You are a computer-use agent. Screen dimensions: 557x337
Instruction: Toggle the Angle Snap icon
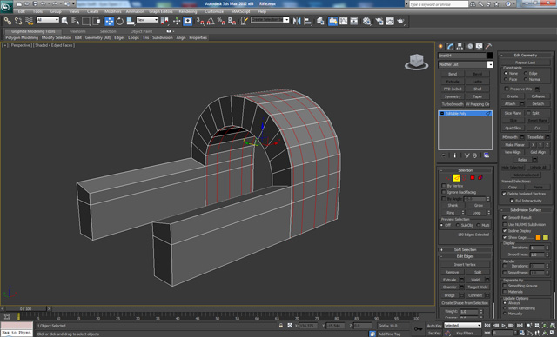pos(211,21)
